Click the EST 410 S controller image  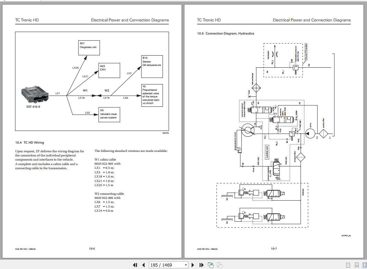35,95
